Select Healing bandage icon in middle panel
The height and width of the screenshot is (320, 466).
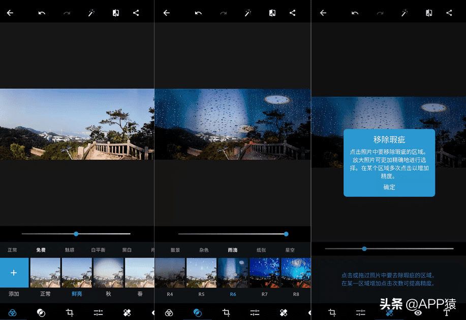[x=284, y=312]
